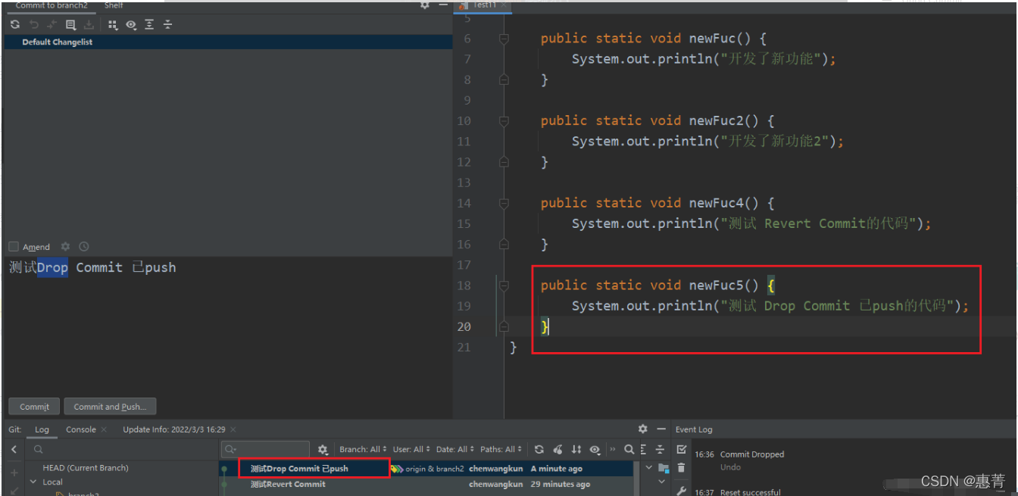Fold the newFuc method at line 6

pos(504,39)
